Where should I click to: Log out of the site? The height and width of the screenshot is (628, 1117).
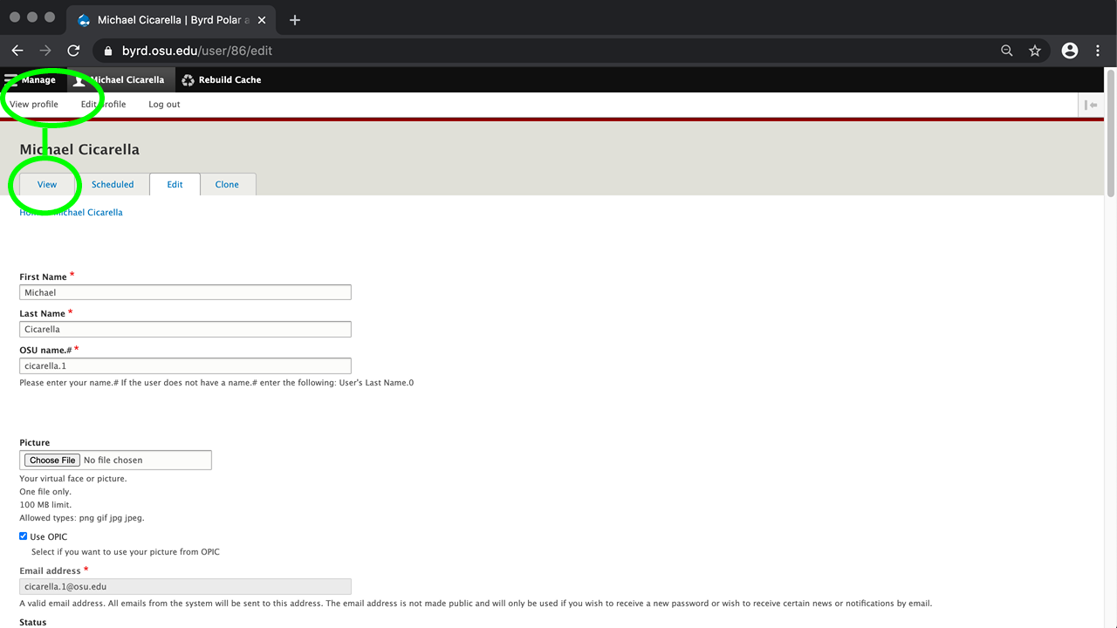164,104
